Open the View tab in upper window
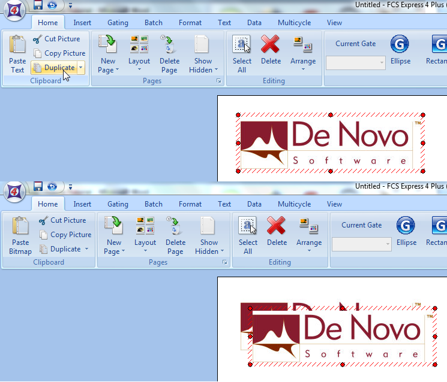447x382 pixels. click(x=334, y=23)
